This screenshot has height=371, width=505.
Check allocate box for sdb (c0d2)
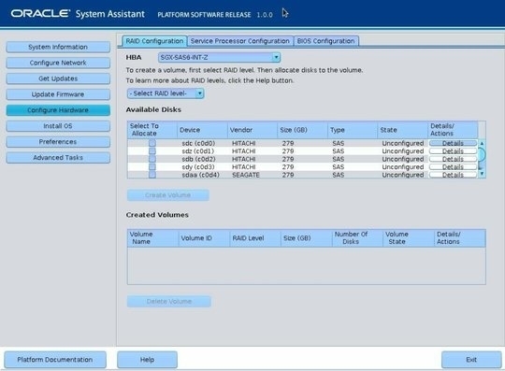pos(152,159)
